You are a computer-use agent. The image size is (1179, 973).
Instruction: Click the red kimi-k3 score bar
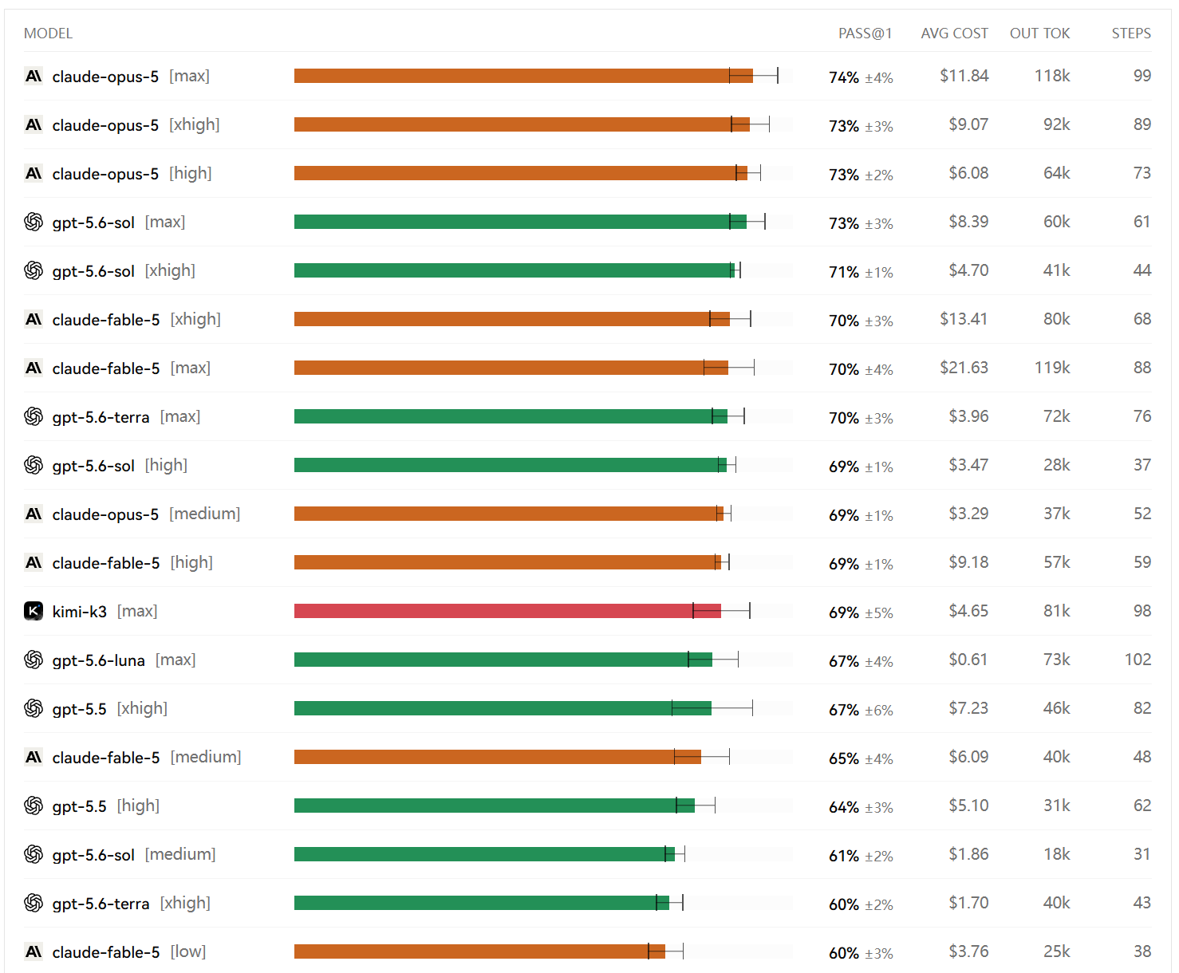click(x=507, y=612)
